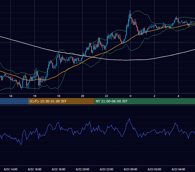Click hour label 20 on price chart axis
Viewport: 195px width, 172px height.
tap(83, 96)
